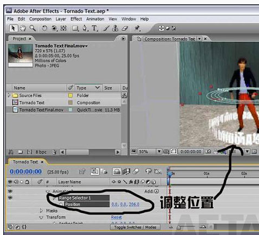Select the Tornado Text composition item
Image resolution: width=259 pixels, height=235 pixels.
[x=64, y=103]
